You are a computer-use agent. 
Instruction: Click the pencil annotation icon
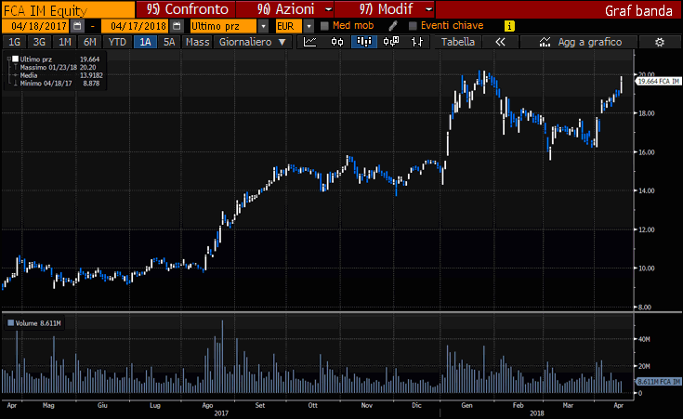pyautogui.click(x=393, y=26)
